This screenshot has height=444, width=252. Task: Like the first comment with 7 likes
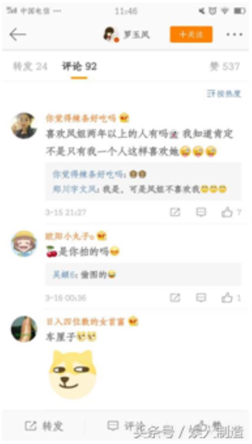(231, 213)
